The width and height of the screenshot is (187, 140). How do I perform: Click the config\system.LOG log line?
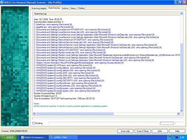pyautogui.click(x=67, y=91)
